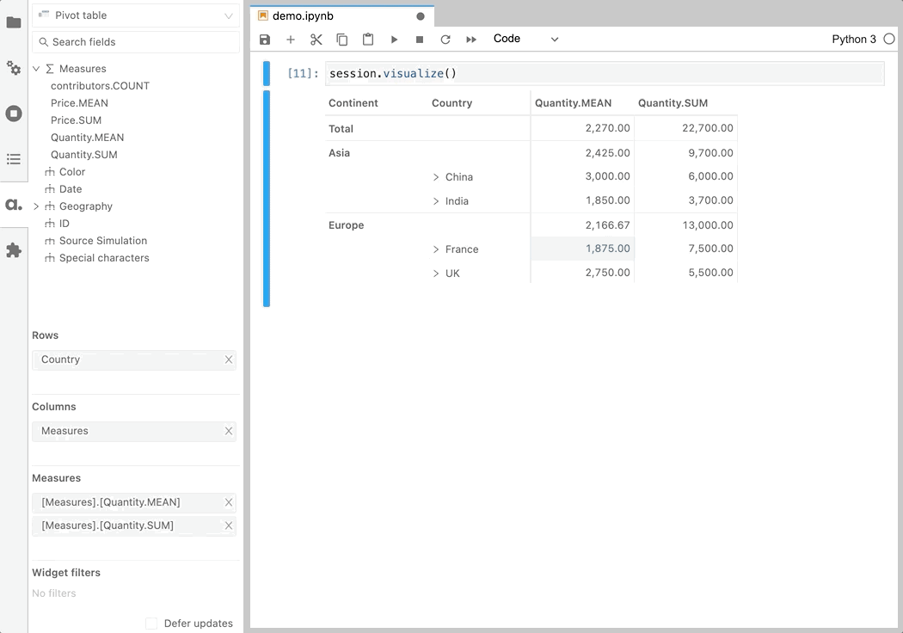Screen dimensions: 903x633
Task: Remove Country from the Rows section
Action: [229, 360]
